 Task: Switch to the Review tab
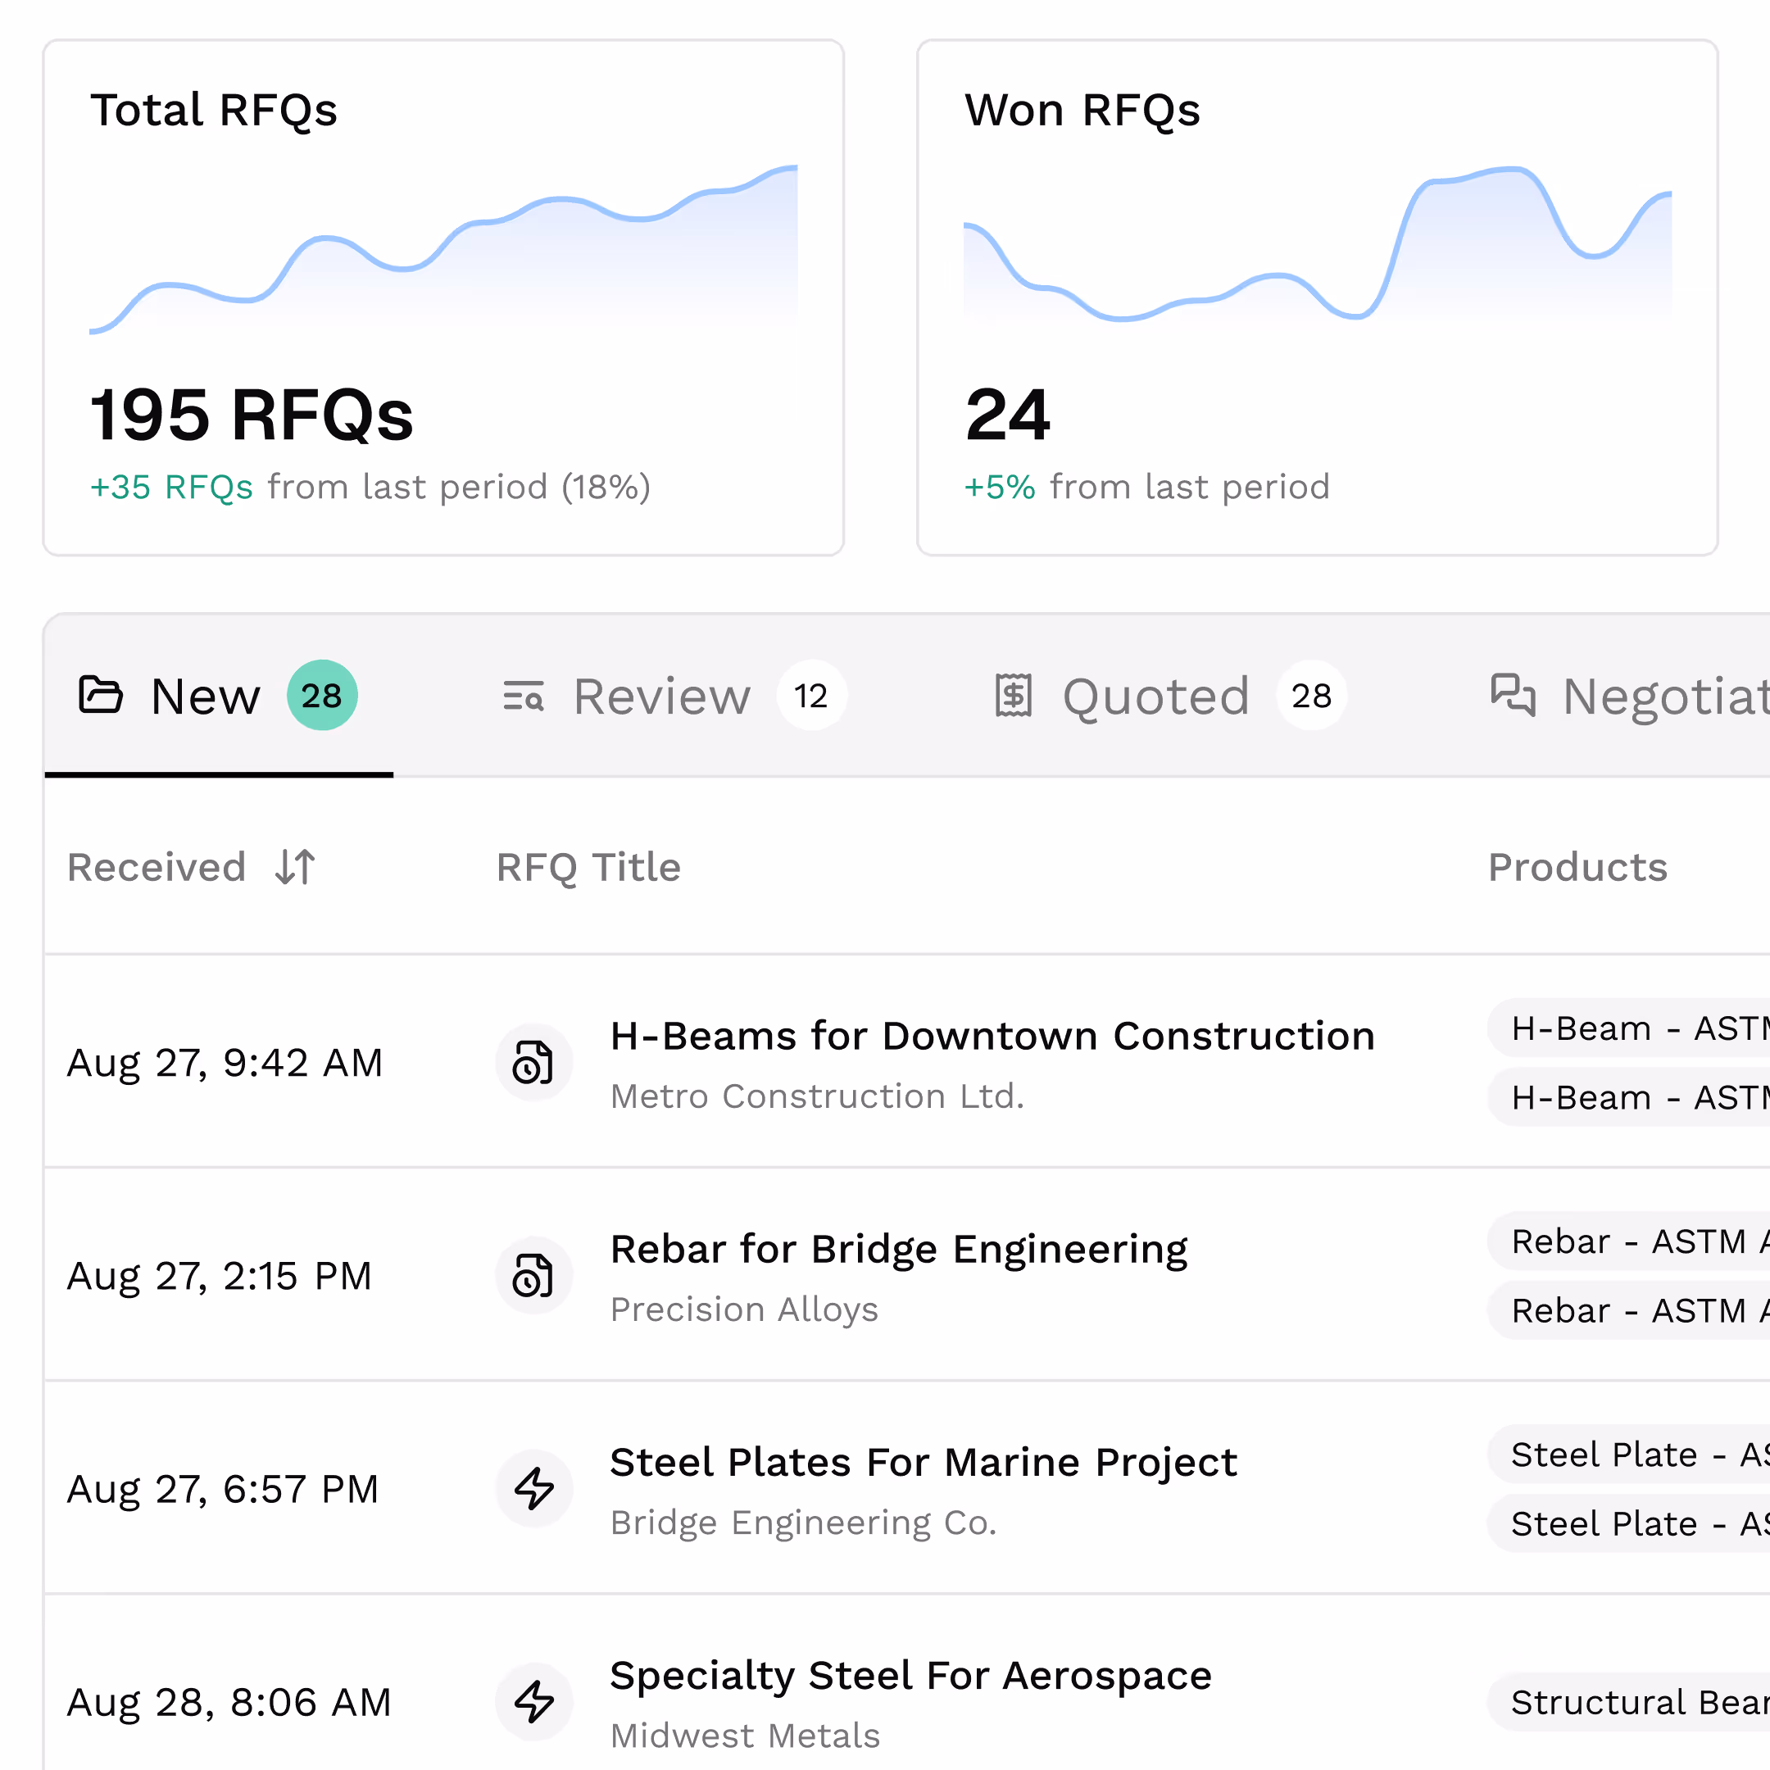point(661,697)
